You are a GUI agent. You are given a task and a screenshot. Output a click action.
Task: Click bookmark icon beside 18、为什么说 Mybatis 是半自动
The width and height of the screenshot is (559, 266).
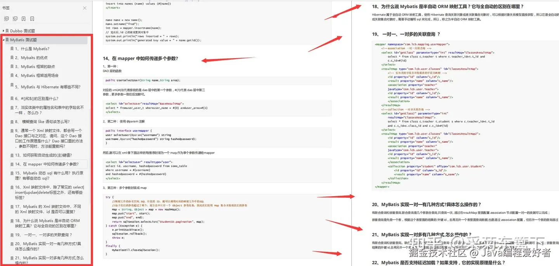(x=12, y=221)
